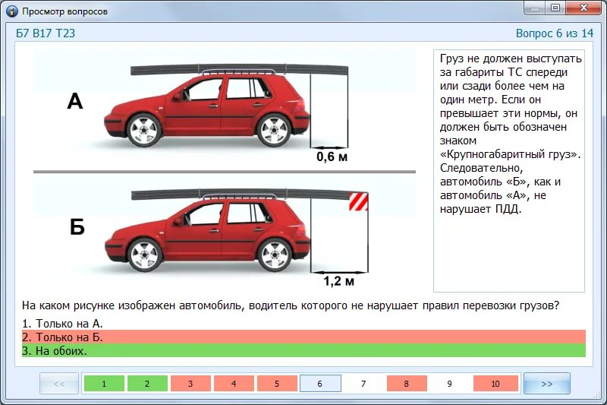Close the Просмотр вопросов window

coord(583,8)
